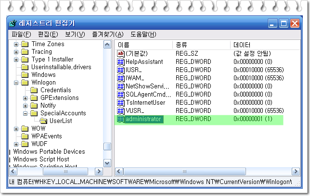This screenshot has height=196, width=310.
Task: Click tree pane horizontal scrollbar thumb
Action: [x=65, y=171]
